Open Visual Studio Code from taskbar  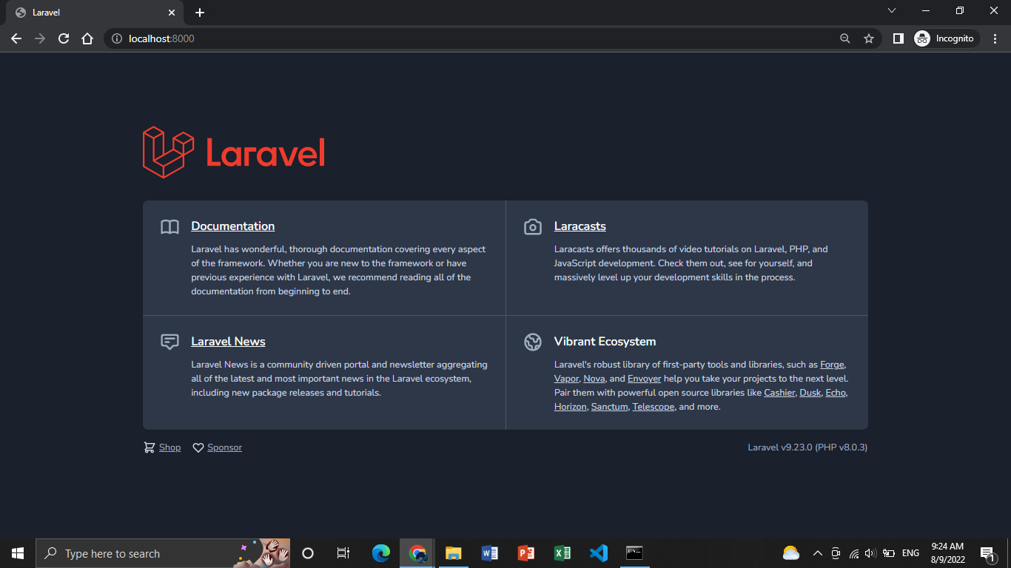coord(599,553)
